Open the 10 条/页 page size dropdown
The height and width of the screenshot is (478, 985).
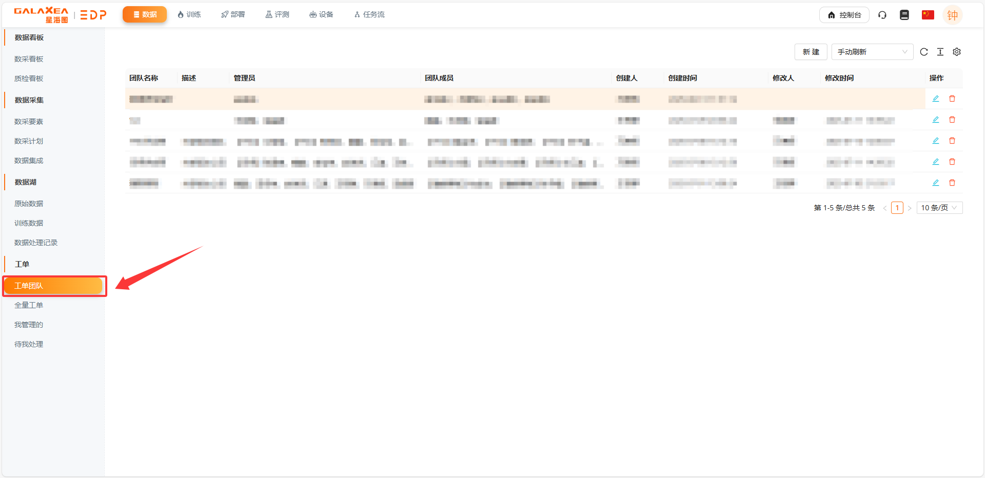(939, 208)
